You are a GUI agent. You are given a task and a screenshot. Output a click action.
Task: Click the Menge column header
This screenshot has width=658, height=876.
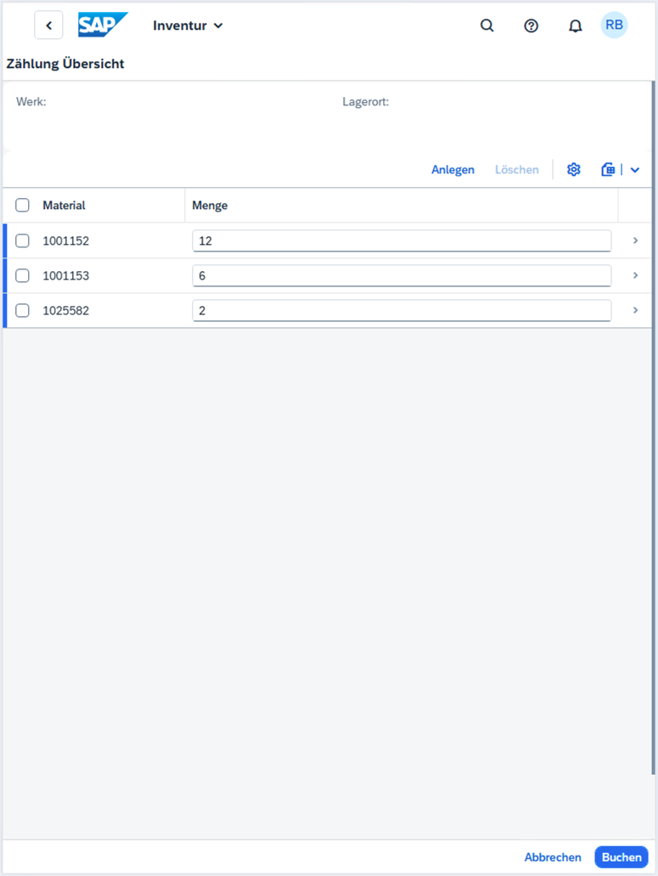pos(210,205)
